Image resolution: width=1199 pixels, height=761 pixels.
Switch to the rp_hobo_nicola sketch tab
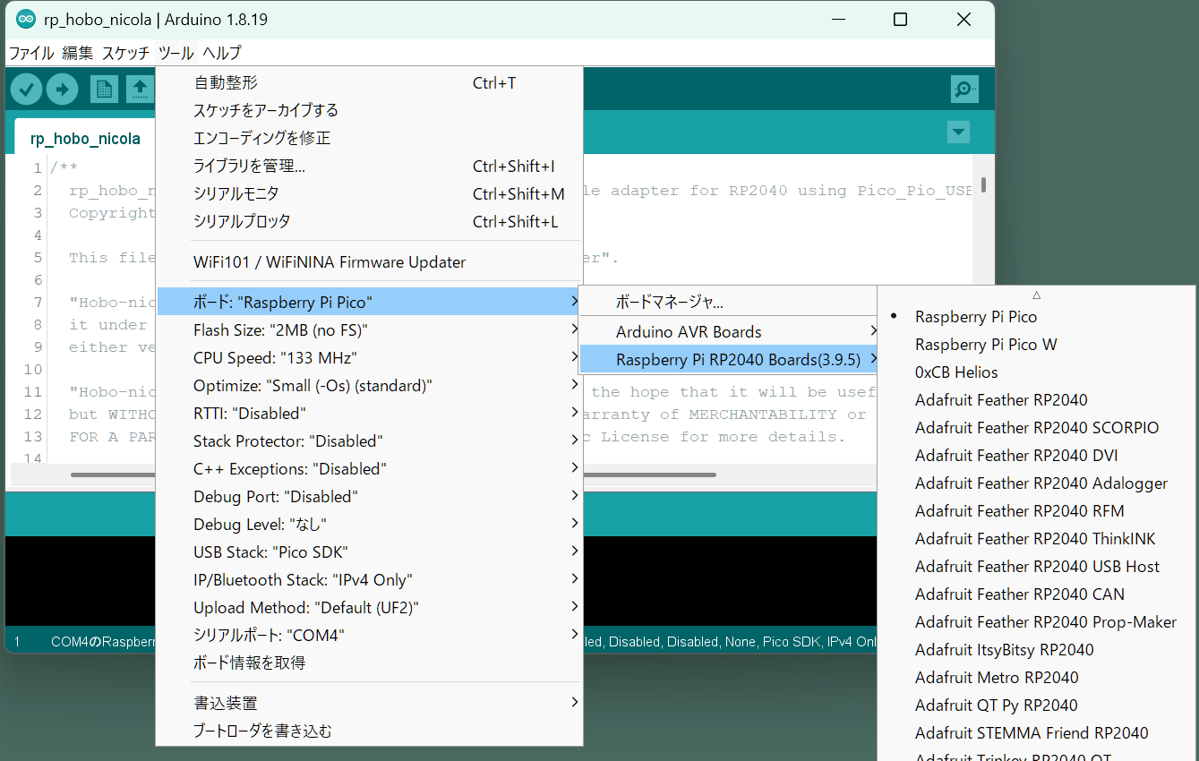coord(85,139)
